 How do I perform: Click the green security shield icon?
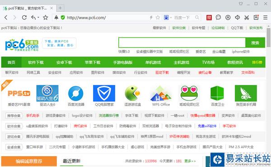pos(63,17)
